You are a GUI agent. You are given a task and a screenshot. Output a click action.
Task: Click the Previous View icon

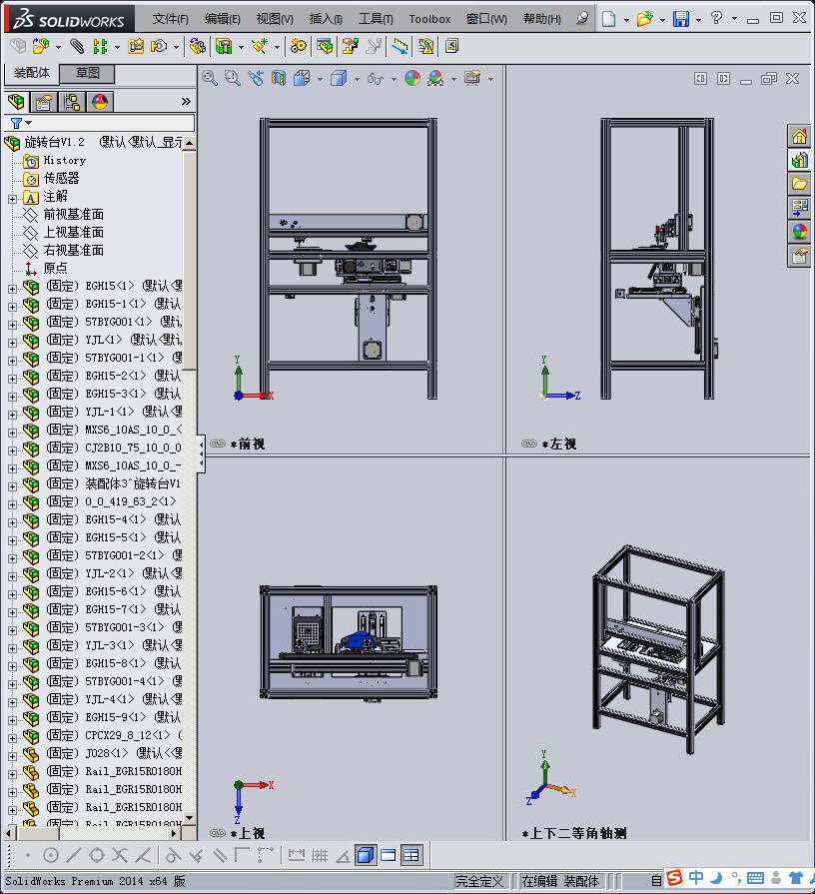[256, 78]
